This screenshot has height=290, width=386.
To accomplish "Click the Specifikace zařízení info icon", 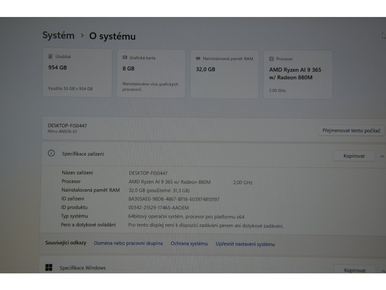I will [51, 153].
